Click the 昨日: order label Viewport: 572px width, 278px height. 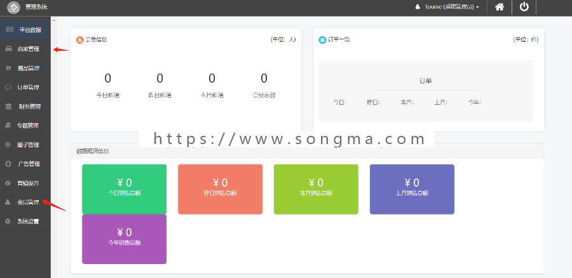[x=374, y=103]
